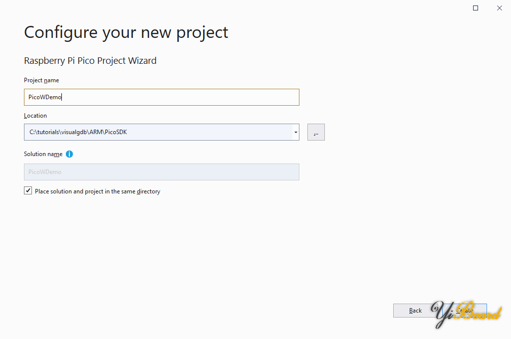Open folder browser with the ellipsis button
This screenshot has width=511, height=339.
click(x=316, y=132)
